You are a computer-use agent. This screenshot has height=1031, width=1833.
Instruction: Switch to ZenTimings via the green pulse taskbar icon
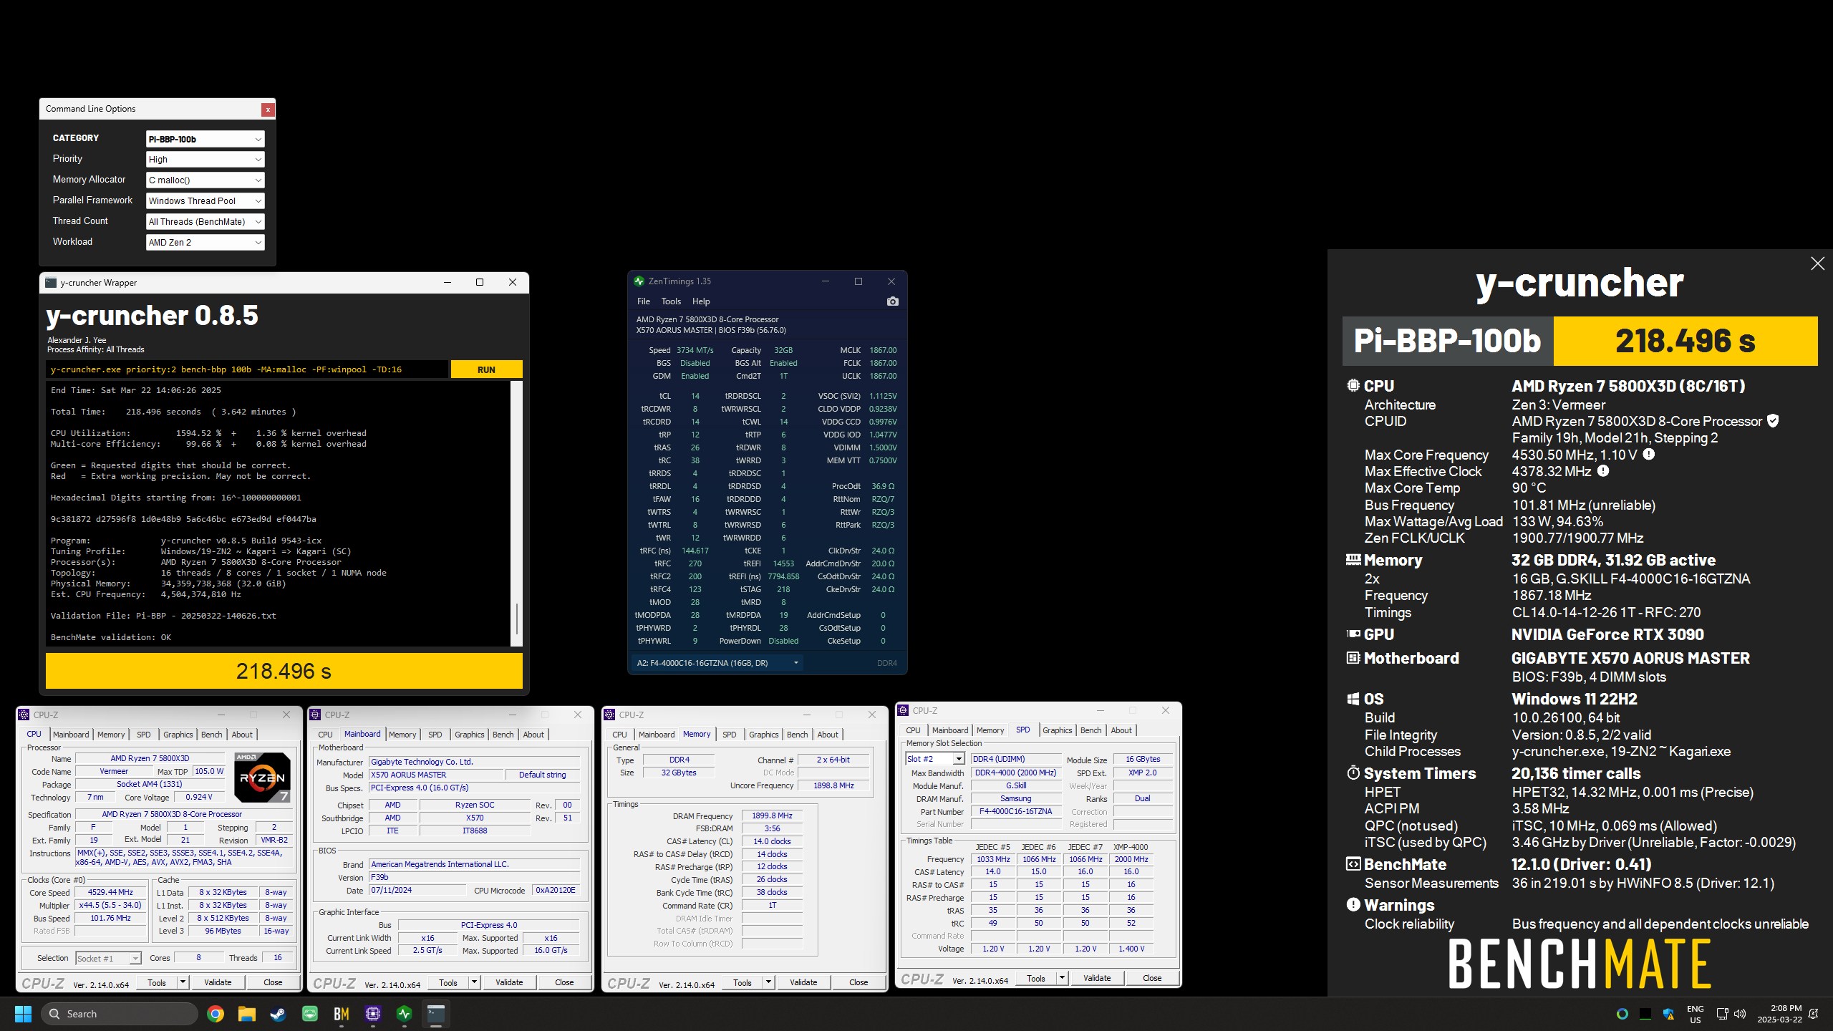[x=405, y=1014]
